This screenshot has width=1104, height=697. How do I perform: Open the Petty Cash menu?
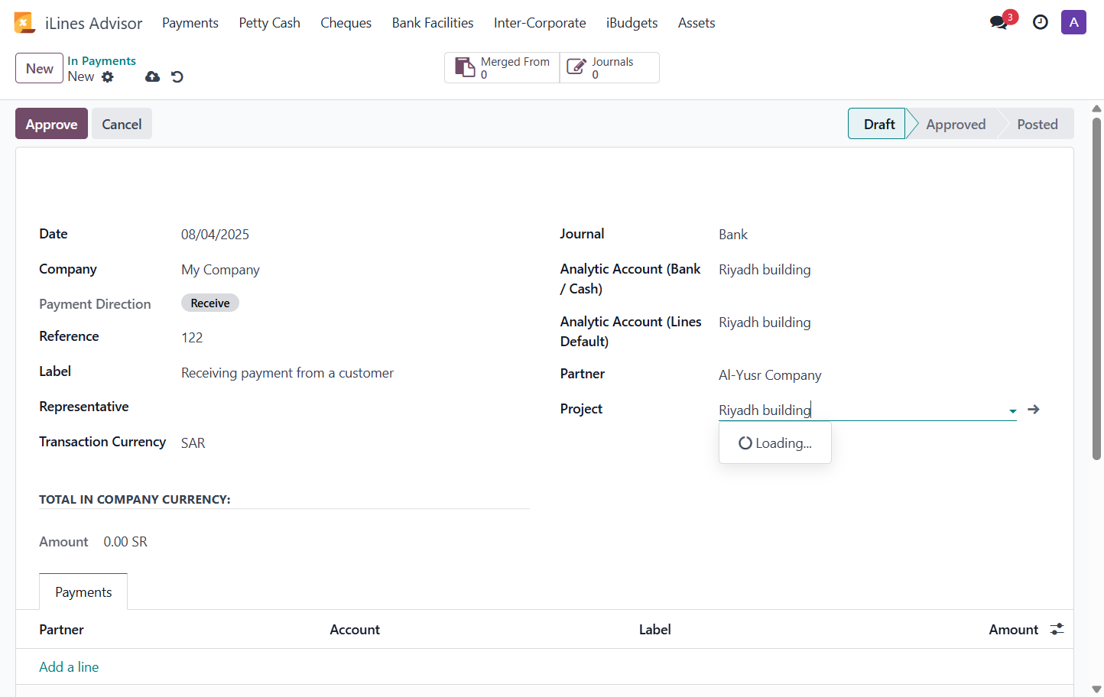point(270,23)
